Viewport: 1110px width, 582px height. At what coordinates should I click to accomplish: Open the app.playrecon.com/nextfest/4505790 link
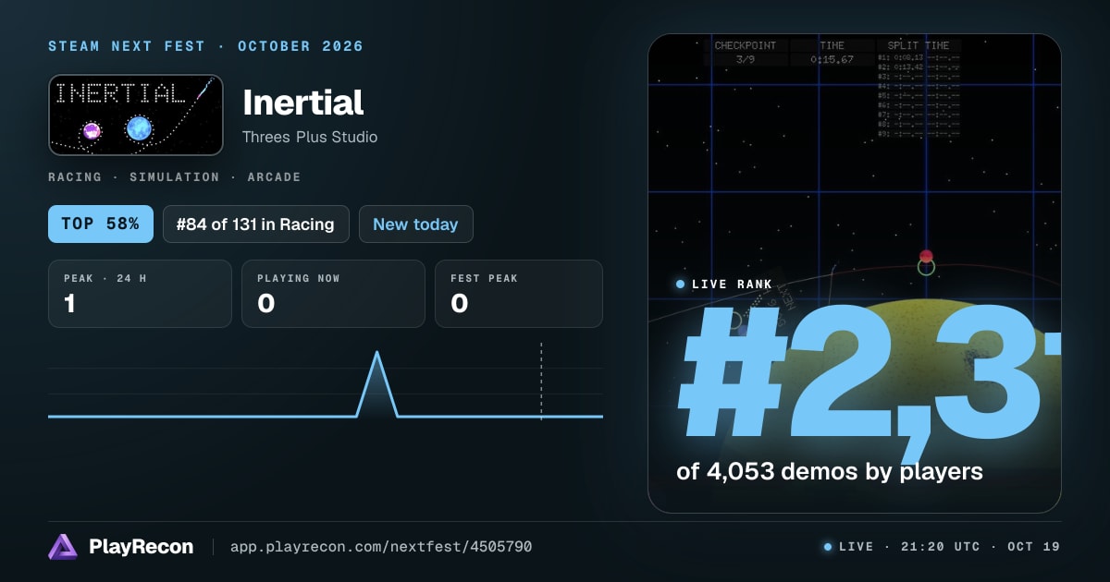(381, 547)
